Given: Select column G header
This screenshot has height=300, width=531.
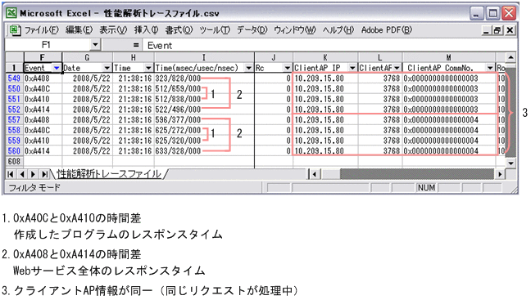Looking at the screenshot, I should coord(88,57).
